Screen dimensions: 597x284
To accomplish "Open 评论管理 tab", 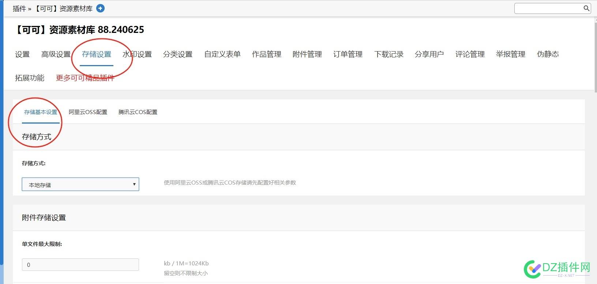I will 470,54.
